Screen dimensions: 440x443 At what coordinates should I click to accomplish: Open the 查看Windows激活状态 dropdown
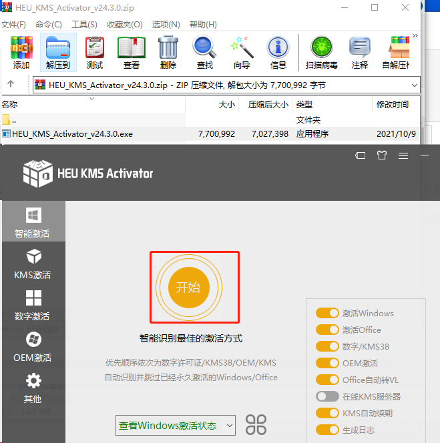coord(176,425)
